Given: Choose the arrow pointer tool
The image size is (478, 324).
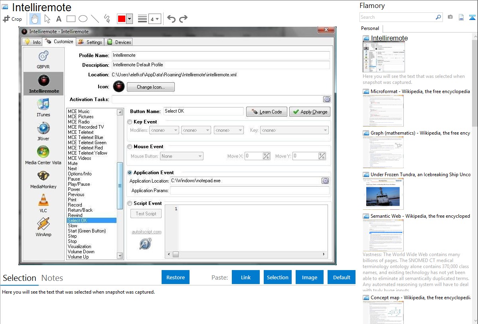Looking at the screenshot, I should tap(47, 19).
